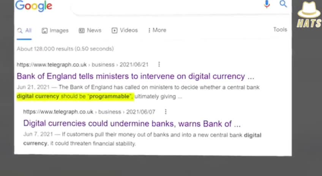Switch to the Images results tab

pos(55,31)
